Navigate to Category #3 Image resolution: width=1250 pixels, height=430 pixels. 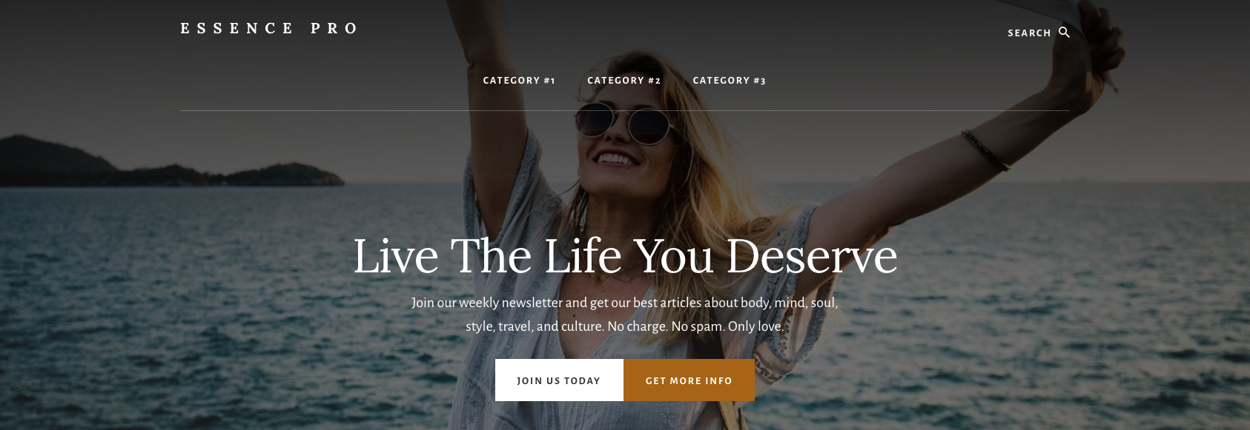pyautogui.click(x=729, y=81)
